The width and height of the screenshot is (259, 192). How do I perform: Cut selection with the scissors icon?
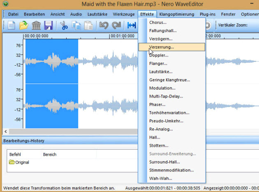[x=64, y=25]
